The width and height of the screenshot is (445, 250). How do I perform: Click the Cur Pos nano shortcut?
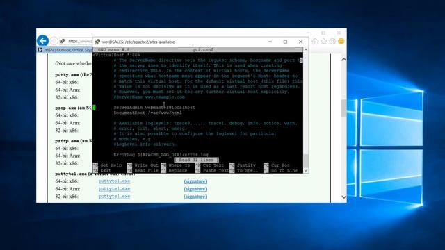[x=277, y=165]
